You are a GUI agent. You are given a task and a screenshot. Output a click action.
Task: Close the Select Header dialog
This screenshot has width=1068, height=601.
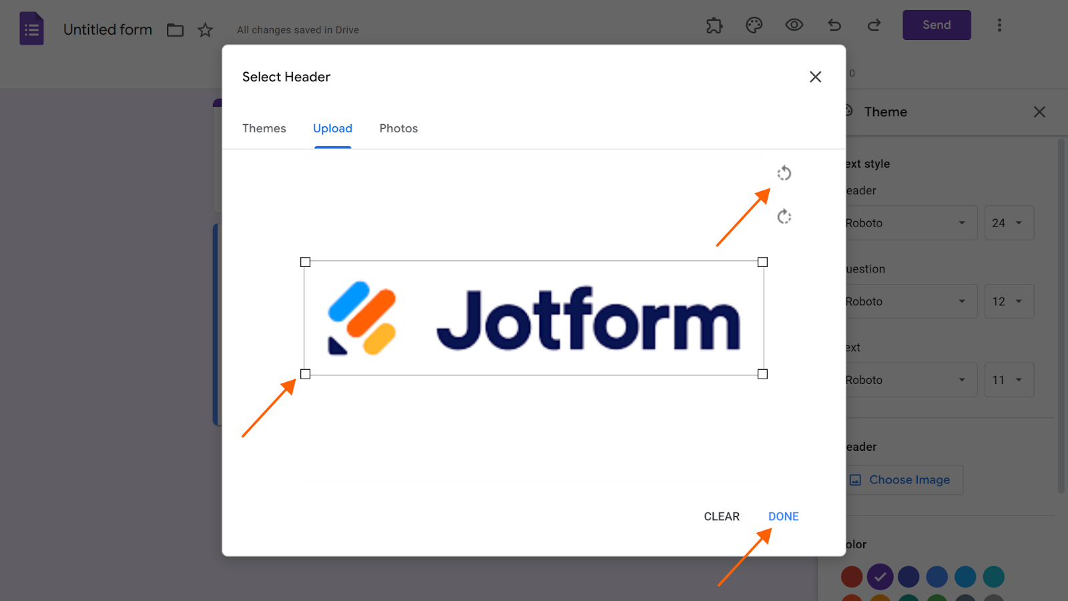[x=816, y=77]
